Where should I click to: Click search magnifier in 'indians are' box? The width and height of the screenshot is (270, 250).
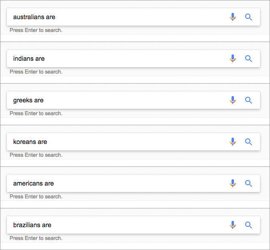(248, 59)
